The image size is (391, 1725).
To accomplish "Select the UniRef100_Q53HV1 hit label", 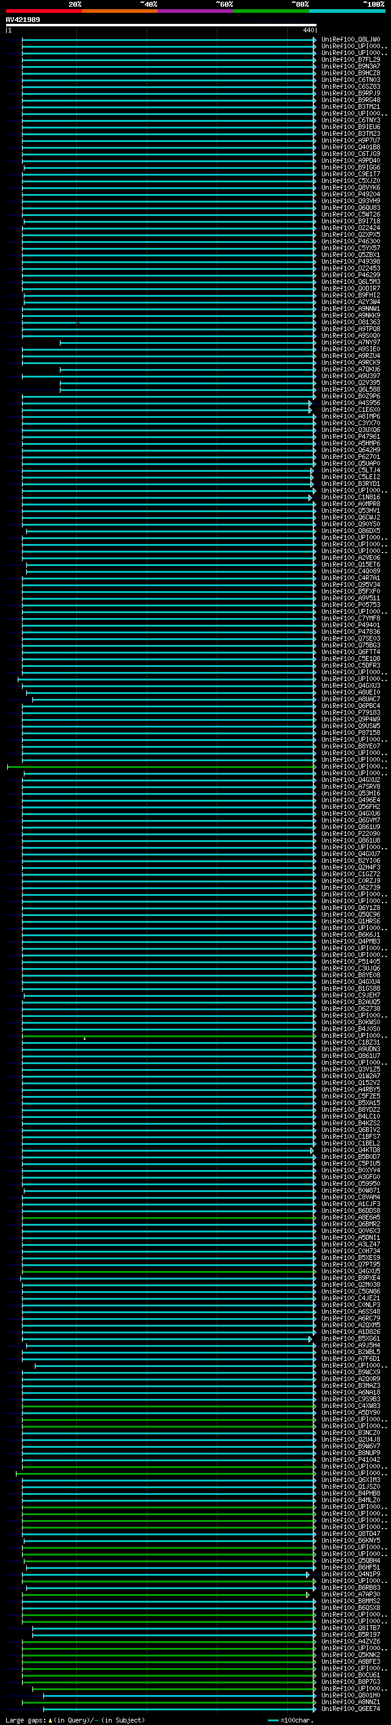I will point(351,511).
